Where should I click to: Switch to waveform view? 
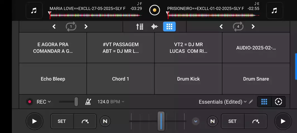[x=154, y=27]
